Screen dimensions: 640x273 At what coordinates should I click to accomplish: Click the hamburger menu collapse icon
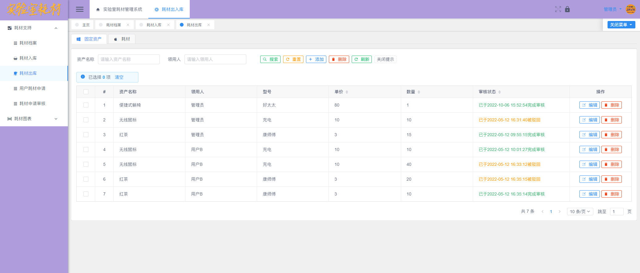coord(80,9)
